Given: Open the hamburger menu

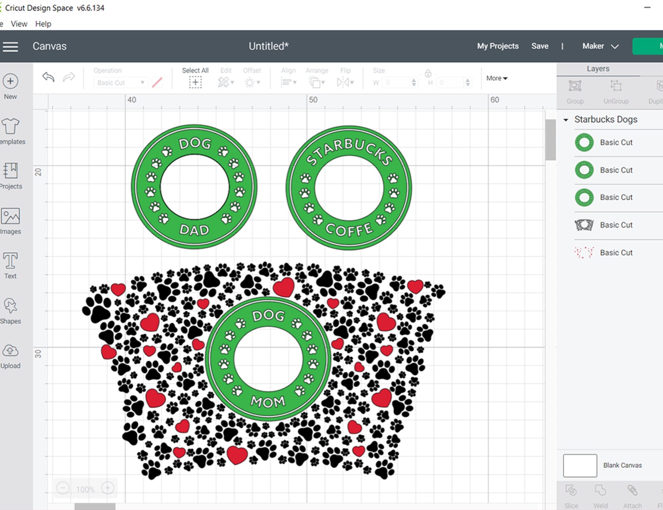Looking at the screenshot, I should (10, 47).
